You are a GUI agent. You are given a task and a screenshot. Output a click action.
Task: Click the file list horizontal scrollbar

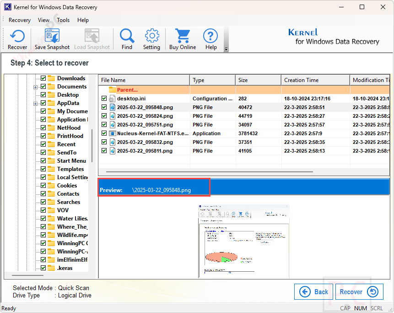click(210, 172)
